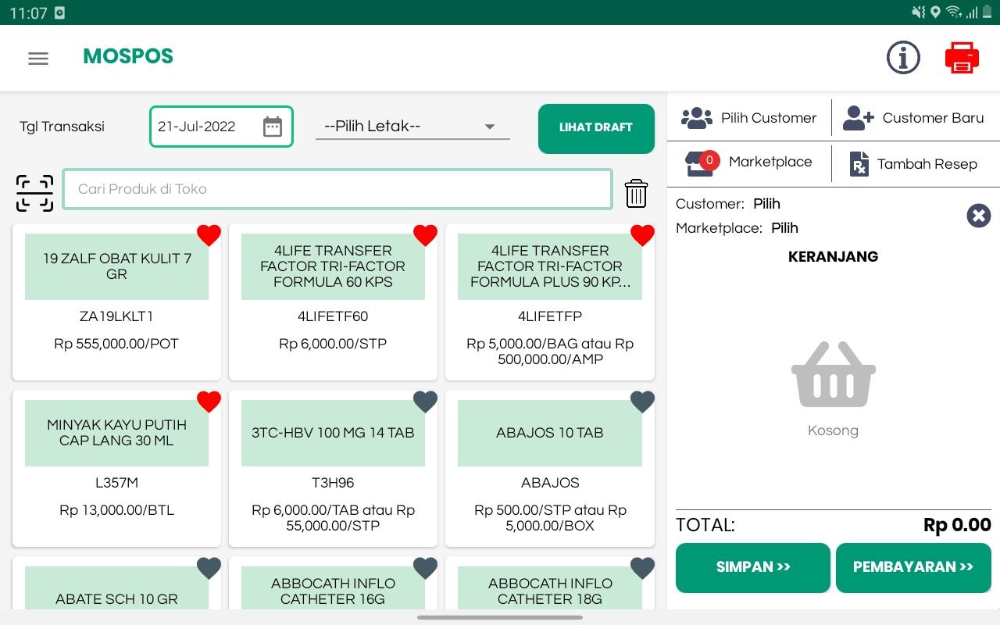Close customer panel with X icon
This screenshot has height=625, width=1000.
(978, 216)
